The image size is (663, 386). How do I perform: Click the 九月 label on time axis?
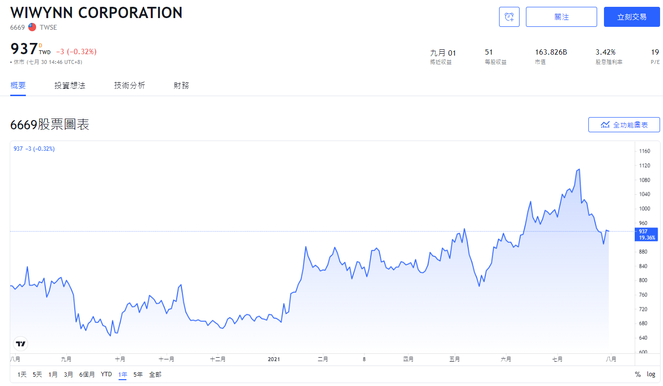[66, 359]
